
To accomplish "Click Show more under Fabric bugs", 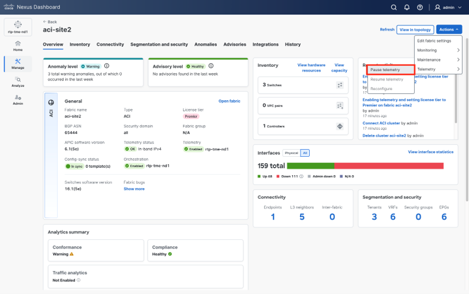I will [x=134, y=189].
